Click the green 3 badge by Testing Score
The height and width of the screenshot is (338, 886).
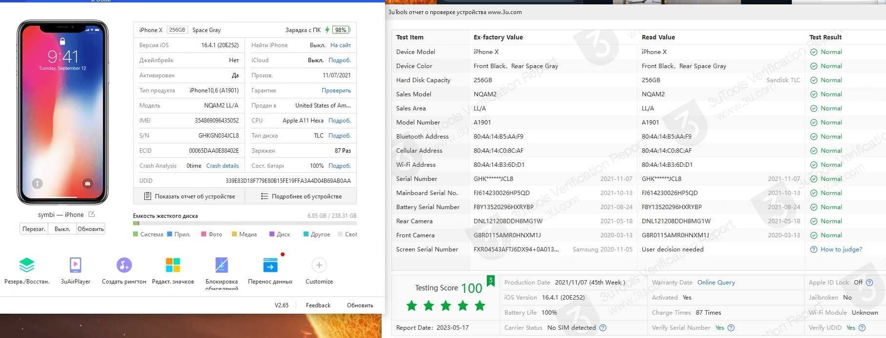pos(491,281)
